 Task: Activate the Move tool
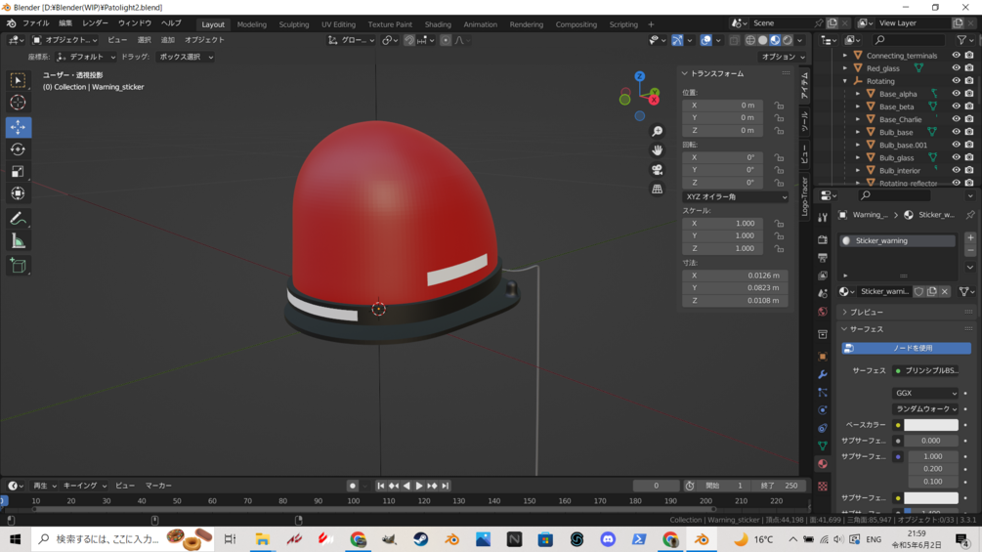18,127
